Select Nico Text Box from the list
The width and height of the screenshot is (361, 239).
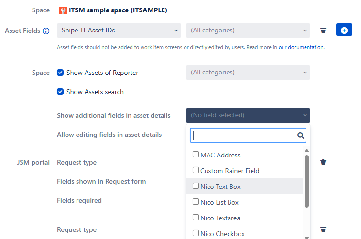coord(220,187)
